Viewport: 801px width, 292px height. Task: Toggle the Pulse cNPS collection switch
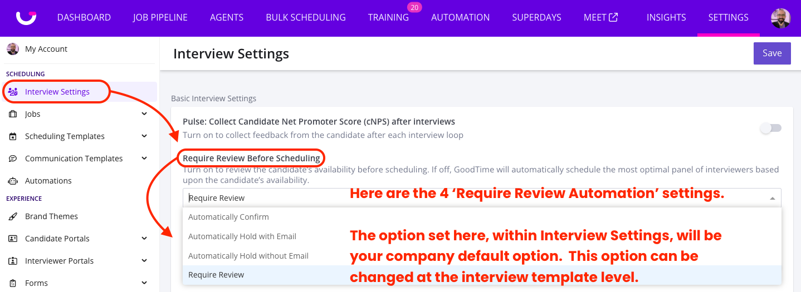click(771, 128)
